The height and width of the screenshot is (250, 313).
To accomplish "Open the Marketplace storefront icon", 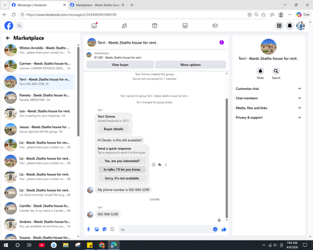I will click(x=185, y=26).
